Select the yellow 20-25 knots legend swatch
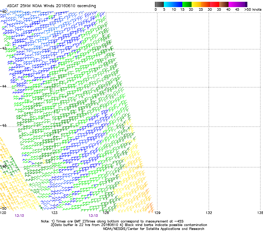 coord(196,4)
